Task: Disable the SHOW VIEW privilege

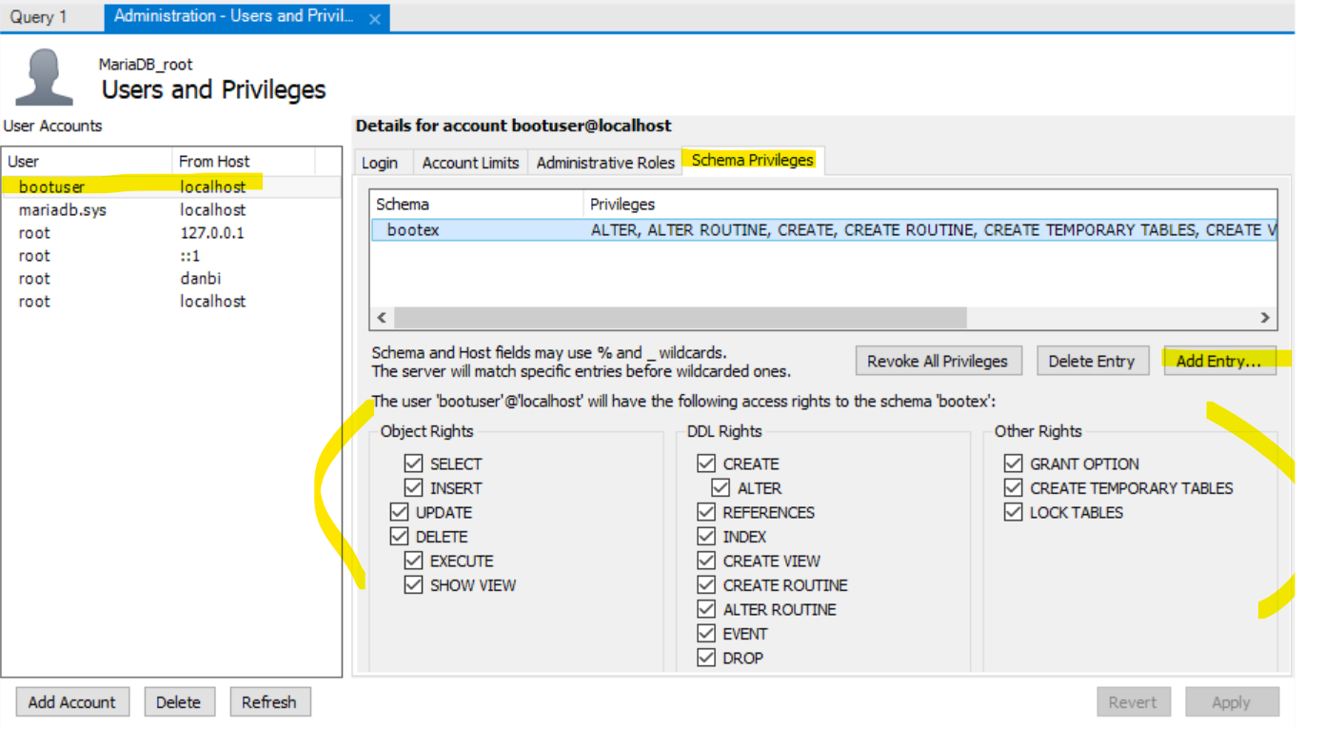Action: (413, 584)
